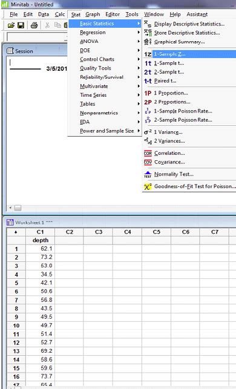Click the 1P one proportion icon
236x389 pixels.
pos(148,93)
